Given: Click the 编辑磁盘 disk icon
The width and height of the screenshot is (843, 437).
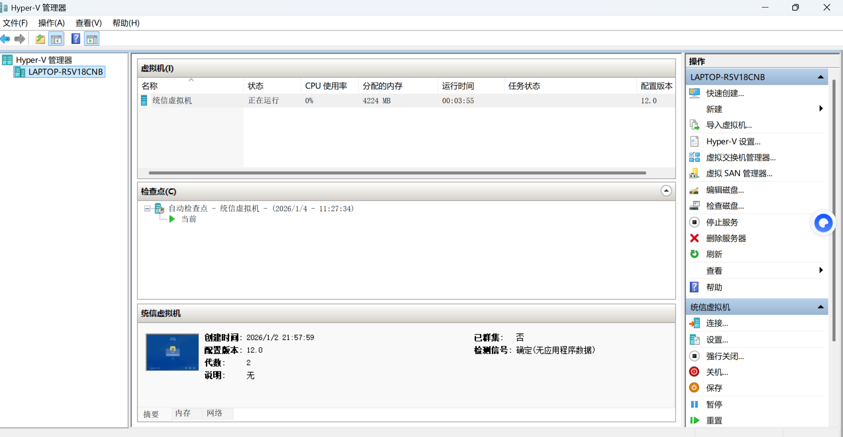Looking at the screenshot, I should (694, 190).
